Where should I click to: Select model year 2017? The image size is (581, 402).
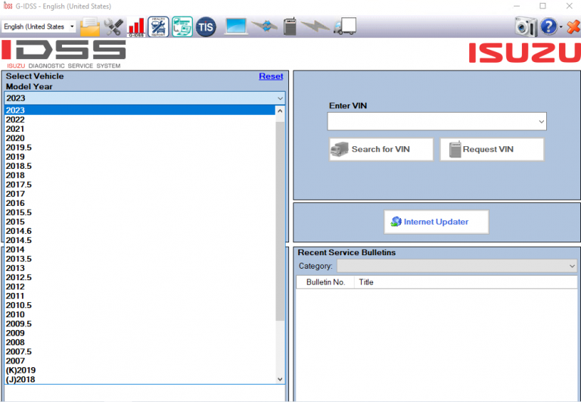140,194
